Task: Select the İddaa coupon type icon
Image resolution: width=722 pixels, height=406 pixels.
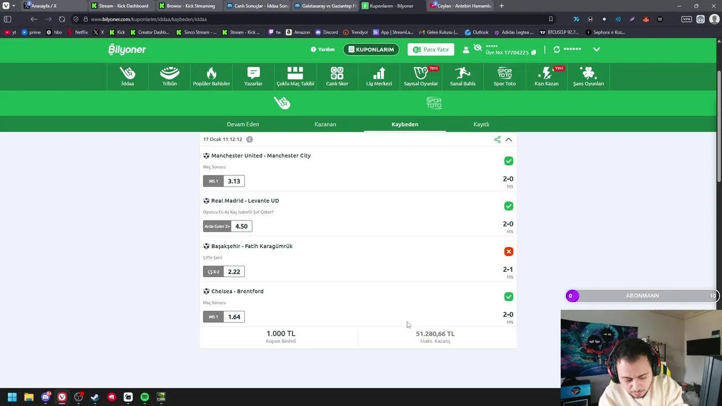Action: click(x=282, y=103)
